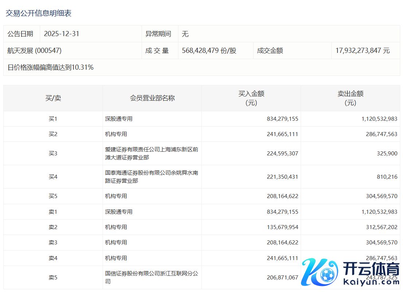
Task: Open the 国信证券 浙江互联网分公司 branch name
Action: 151,278
